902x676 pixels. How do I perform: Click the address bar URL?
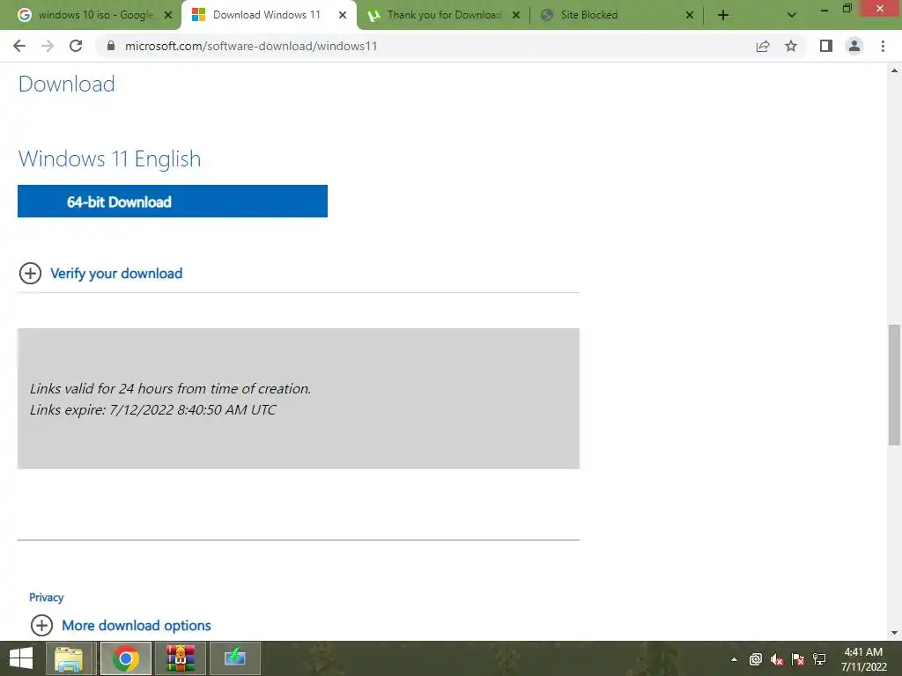251,46
